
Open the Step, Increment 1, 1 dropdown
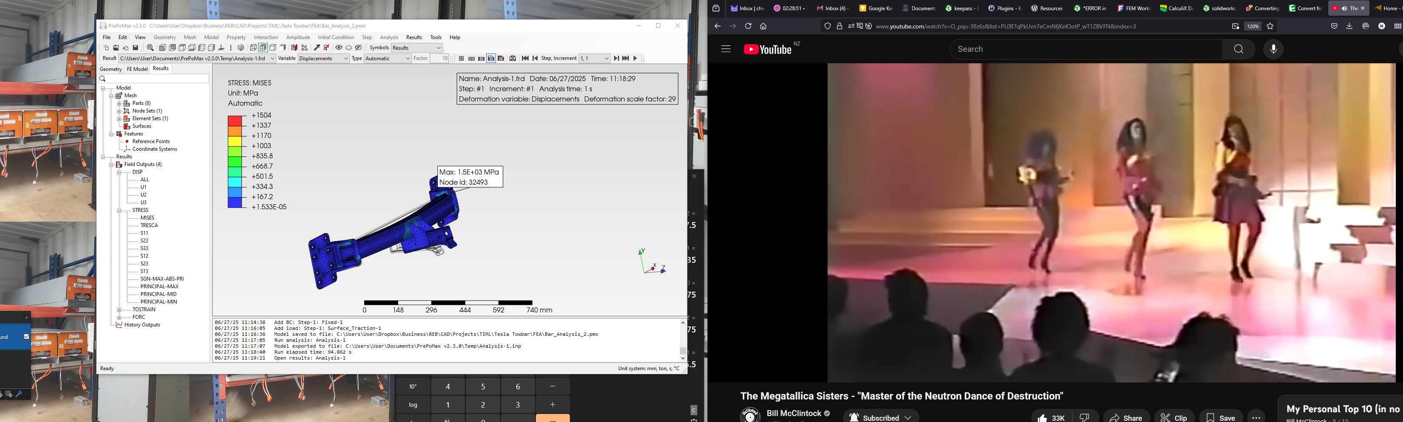click(595, 58)
